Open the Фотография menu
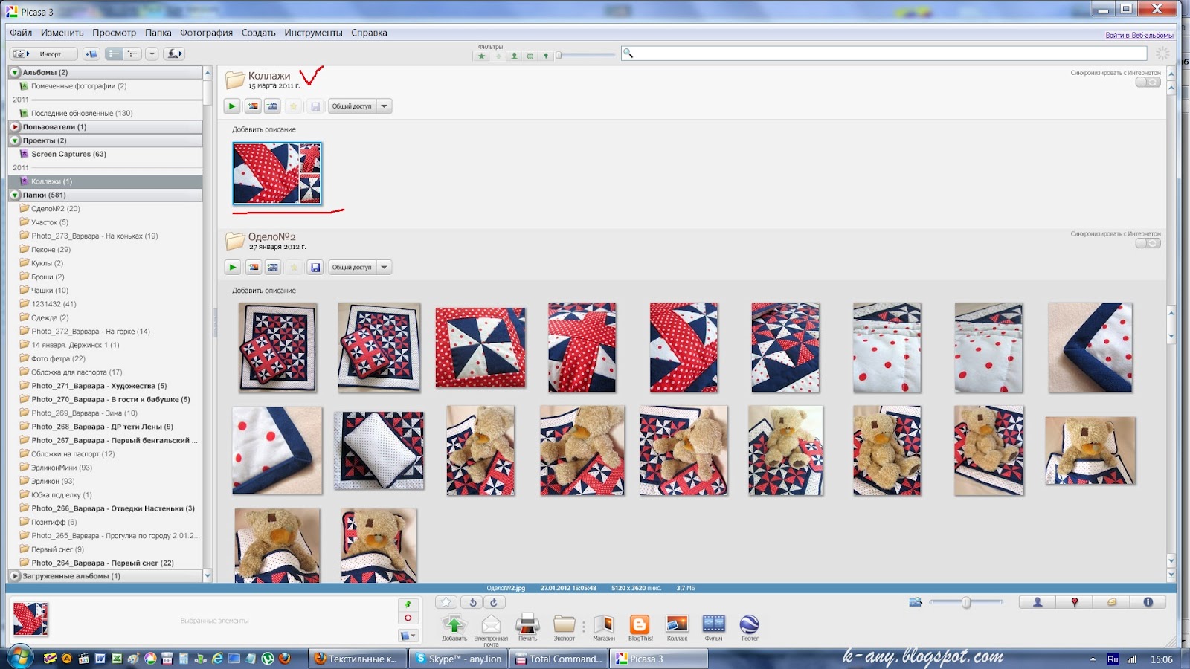The height and width of the screenshot is (669, 1190). click(x=206, y=33)
